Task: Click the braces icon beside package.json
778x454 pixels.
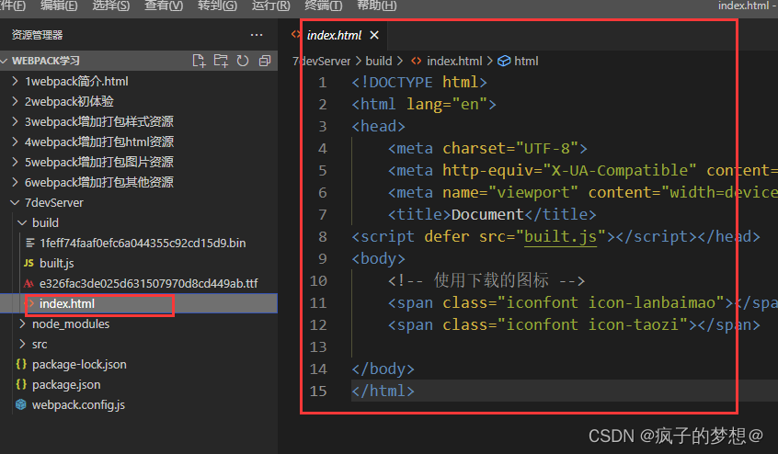Action: pyautogui.click(x=21, y=384)
